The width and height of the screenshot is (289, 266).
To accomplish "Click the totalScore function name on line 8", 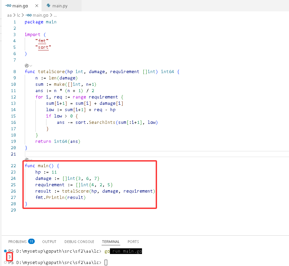I will click(x=51, y=72).
